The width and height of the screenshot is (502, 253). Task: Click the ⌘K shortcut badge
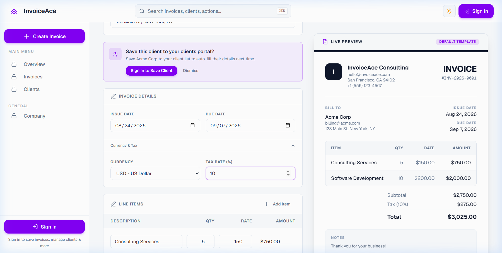pyautogui.click(x=282, y=11)
